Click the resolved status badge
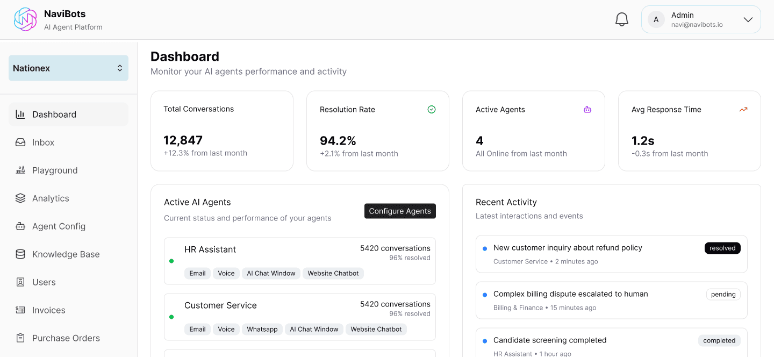The image size is (774, 357). 722,248
